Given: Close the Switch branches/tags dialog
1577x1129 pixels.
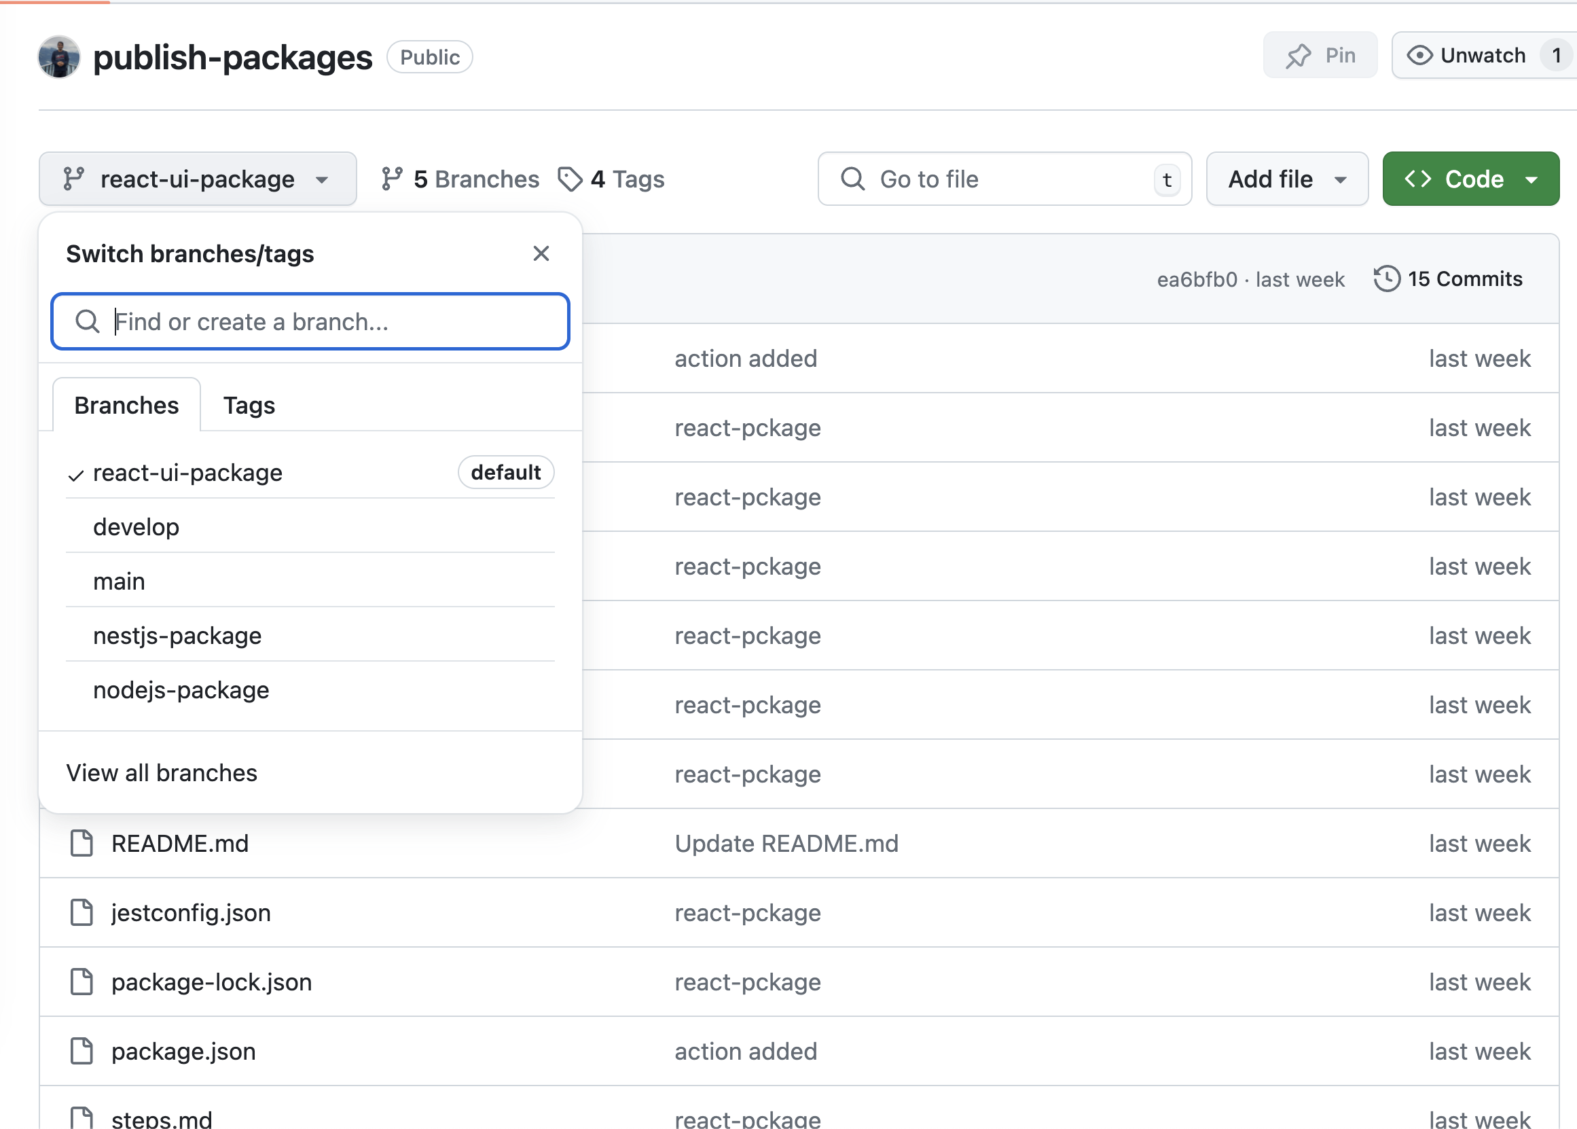Looking at the screenshot, I should pyautogui.click(x=541, y=253).
